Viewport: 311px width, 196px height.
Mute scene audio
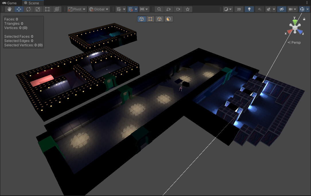(259, 9)
